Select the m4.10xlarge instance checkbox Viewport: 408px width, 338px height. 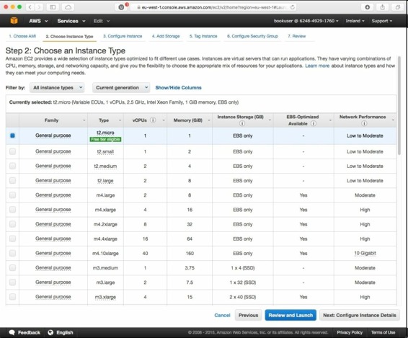[x=12, y=253]
